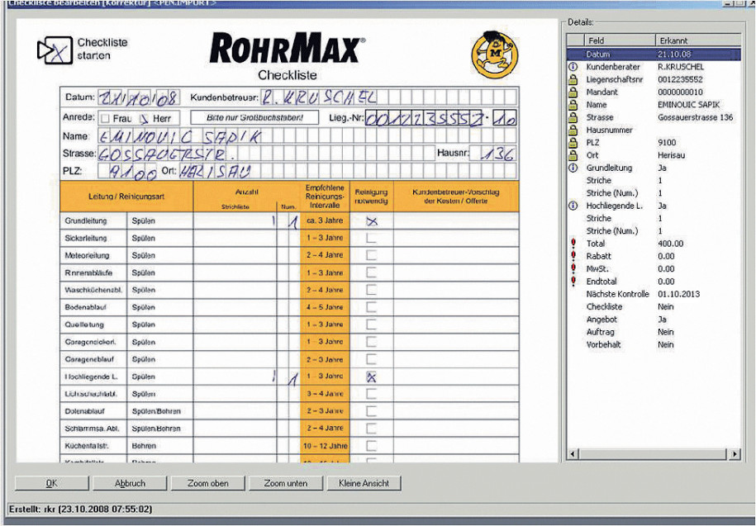Click the red warning icon beside Endtotal
756x526 pixels.
pos(573,282)
